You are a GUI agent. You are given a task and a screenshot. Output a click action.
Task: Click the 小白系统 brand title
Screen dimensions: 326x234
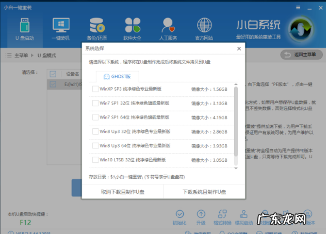tap(258, 25)
